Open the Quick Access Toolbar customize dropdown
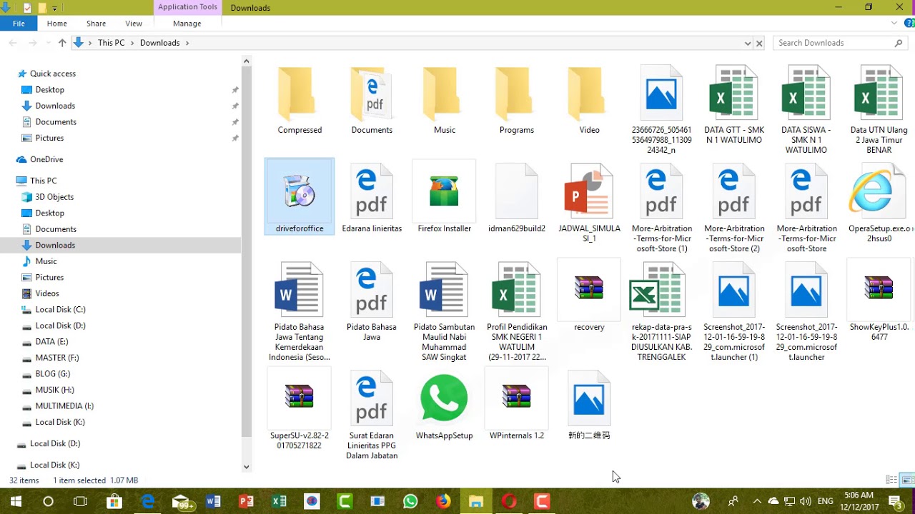Screen dimensions: 915x514 (x=54, y=8)
